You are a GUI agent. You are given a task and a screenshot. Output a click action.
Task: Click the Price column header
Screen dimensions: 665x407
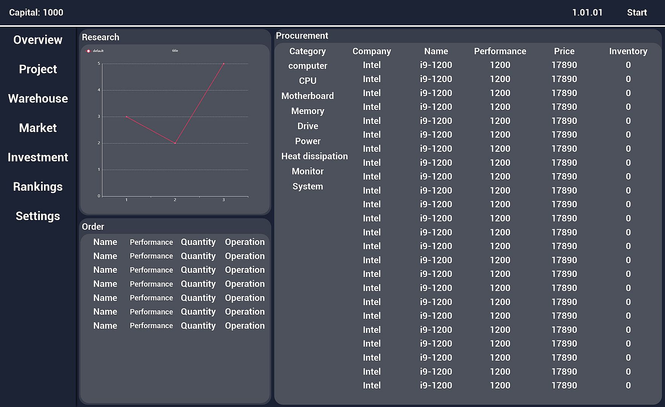click(564, 51)
